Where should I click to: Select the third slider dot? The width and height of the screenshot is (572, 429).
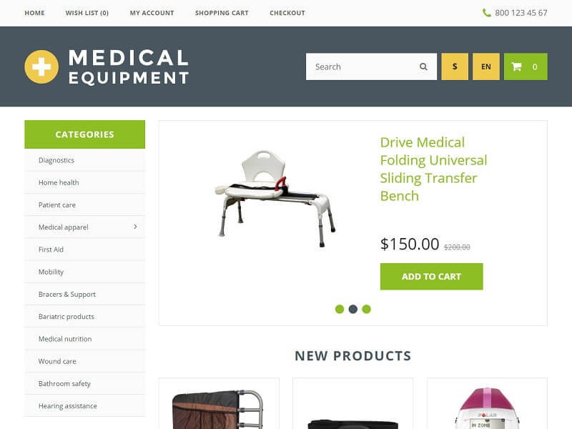click(366, 309)
